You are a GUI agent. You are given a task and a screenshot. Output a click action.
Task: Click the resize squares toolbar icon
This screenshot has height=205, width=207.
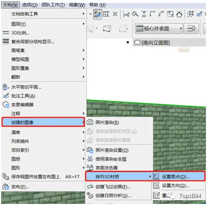click(x=170, y=14)
